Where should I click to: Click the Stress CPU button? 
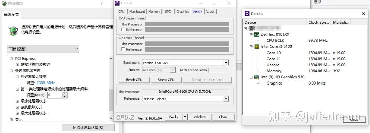166,80
